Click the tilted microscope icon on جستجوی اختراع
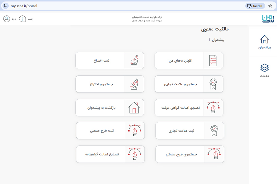The image size is (277, 184). click(135, 84)
